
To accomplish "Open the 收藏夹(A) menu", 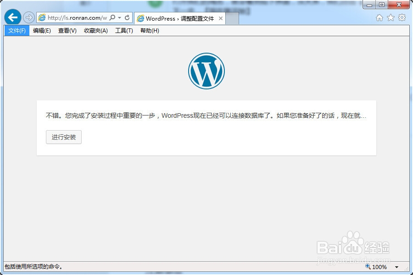I will pos(96,31).
